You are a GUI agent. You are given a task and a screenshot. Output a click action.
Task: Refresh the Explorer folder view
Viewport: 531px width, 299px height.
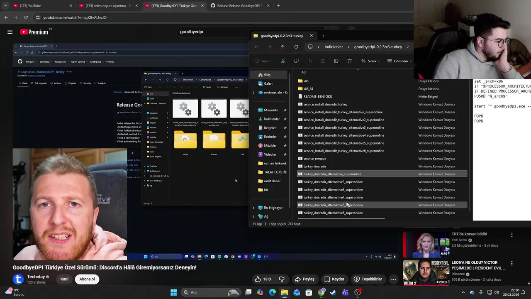click(296, 47)
